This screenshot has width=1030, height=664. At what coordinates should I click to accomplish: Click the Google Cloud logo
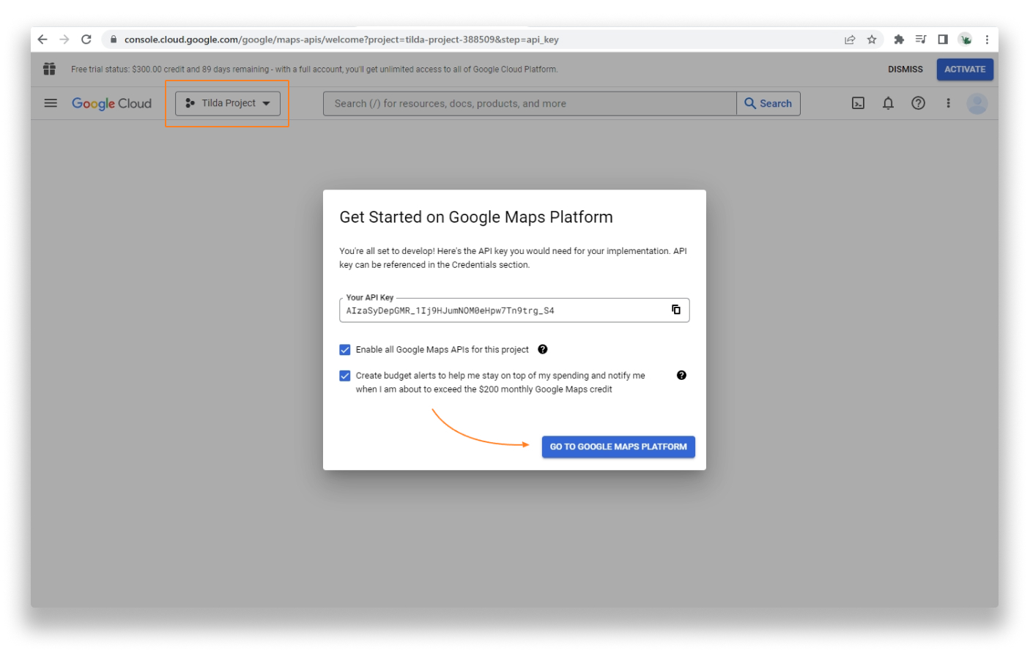point(111,103)
